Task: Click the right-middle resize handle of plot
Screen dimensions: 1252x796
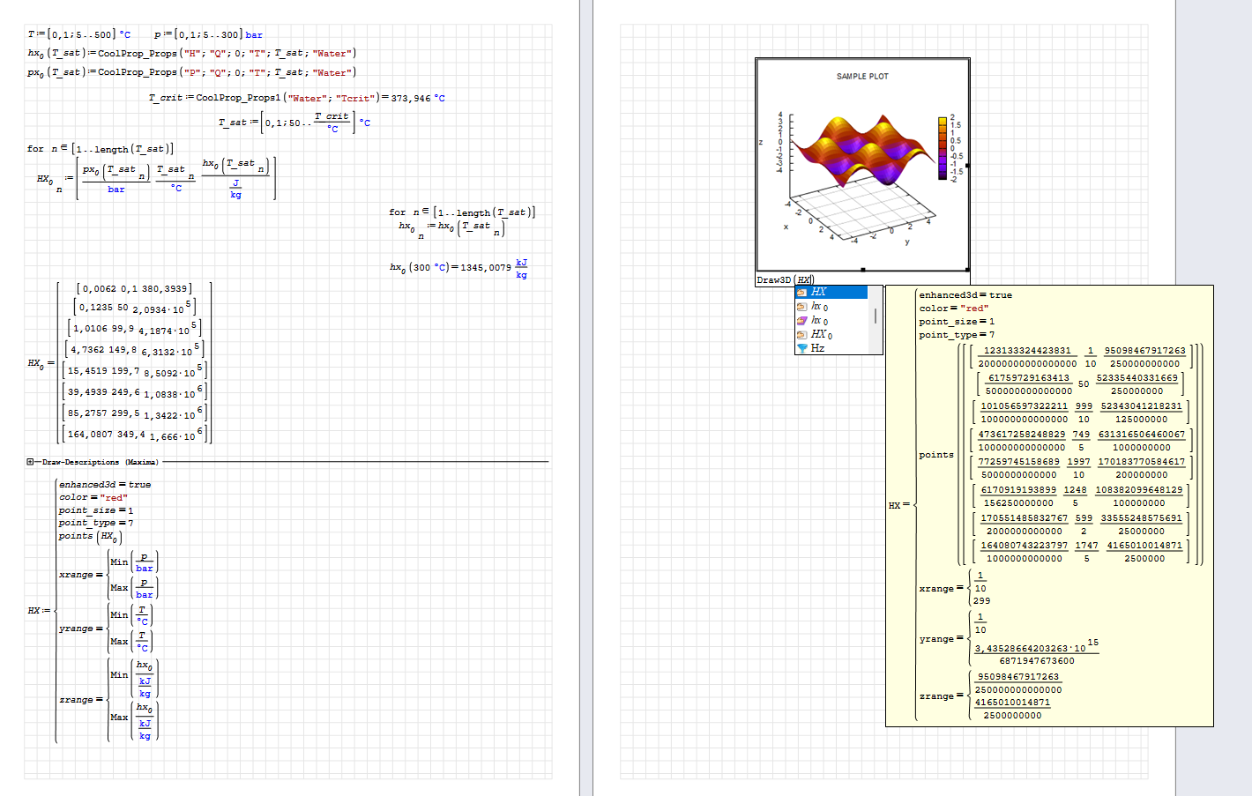Action: pos(967,165)
